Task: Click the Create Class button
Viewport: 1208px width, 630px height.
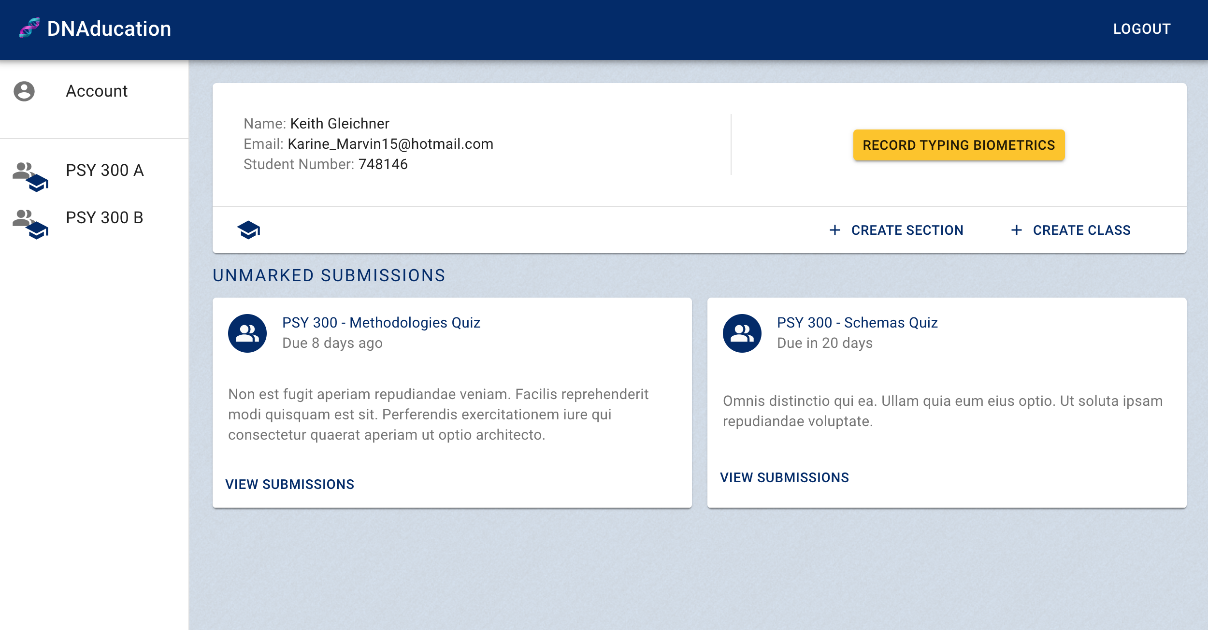Action: [x=1081, y=230]
